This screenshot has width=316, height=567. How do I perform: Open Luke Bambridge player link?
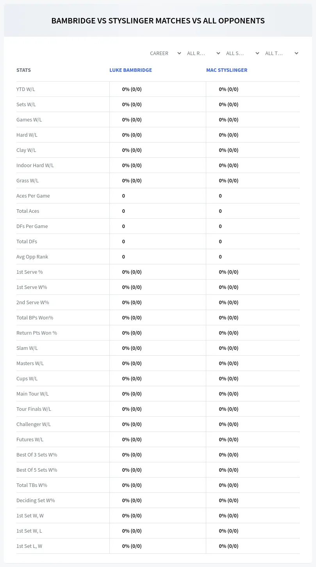click(130, 70)
